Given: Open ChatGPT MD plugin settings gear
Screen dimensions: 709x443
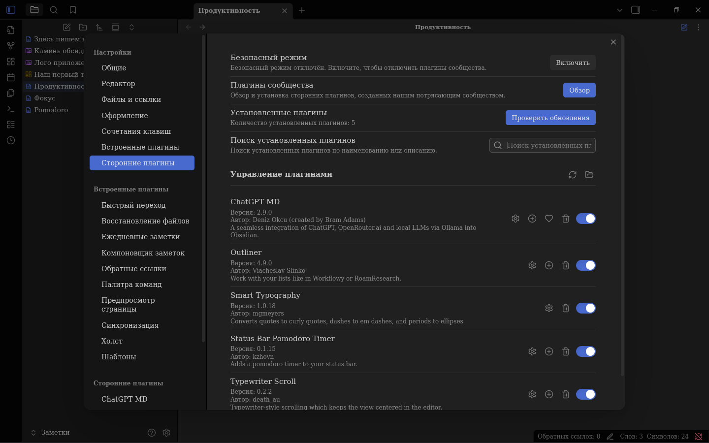Looking at the screenshot, I should click(516, 219).
